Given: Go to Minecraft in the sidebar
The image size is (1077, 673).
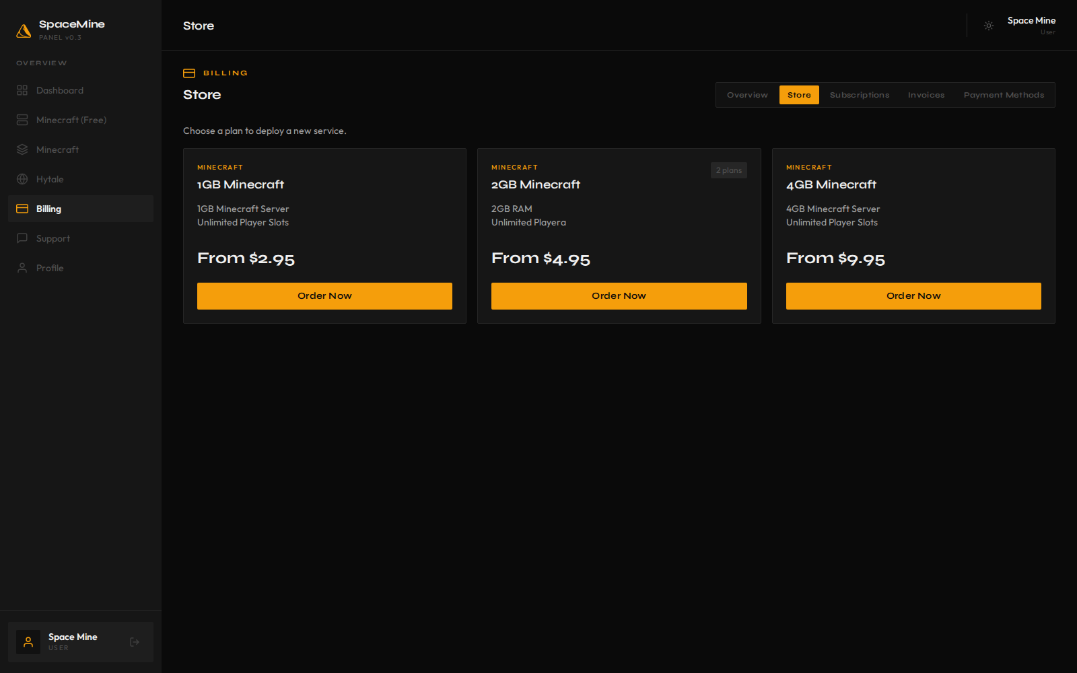Looking at the screenshot, I should 81,149.
